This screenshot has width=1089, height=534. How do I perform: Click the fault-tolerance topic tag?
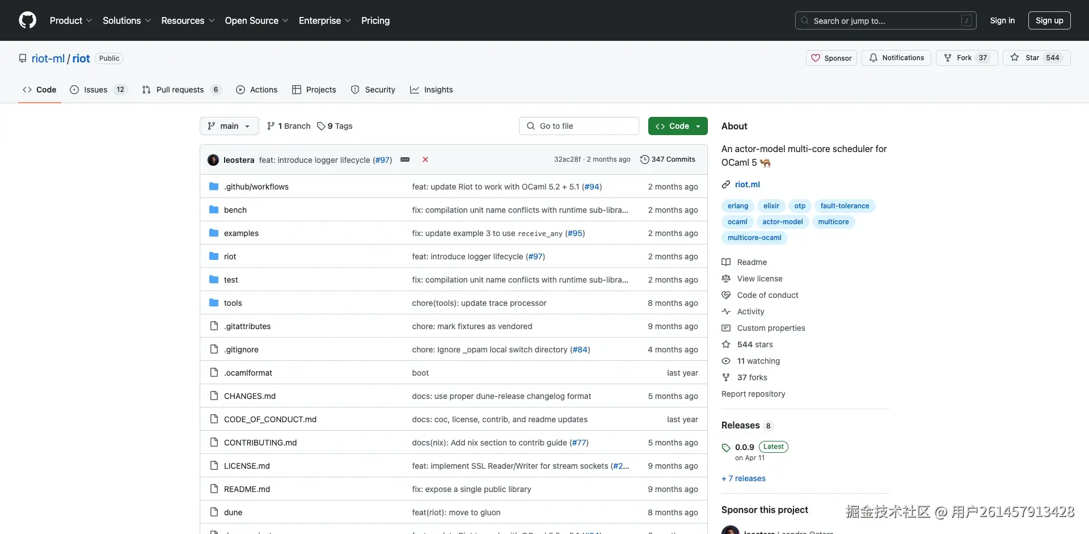tap(845, 206)
